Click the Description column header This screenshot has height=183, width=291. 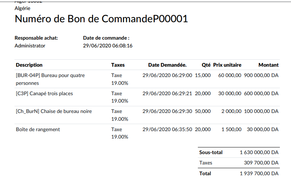click(29, 65)
